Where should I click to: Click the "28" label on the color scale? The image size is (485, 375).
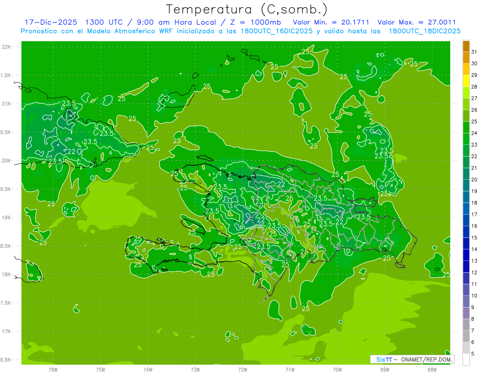click(474, 87)
